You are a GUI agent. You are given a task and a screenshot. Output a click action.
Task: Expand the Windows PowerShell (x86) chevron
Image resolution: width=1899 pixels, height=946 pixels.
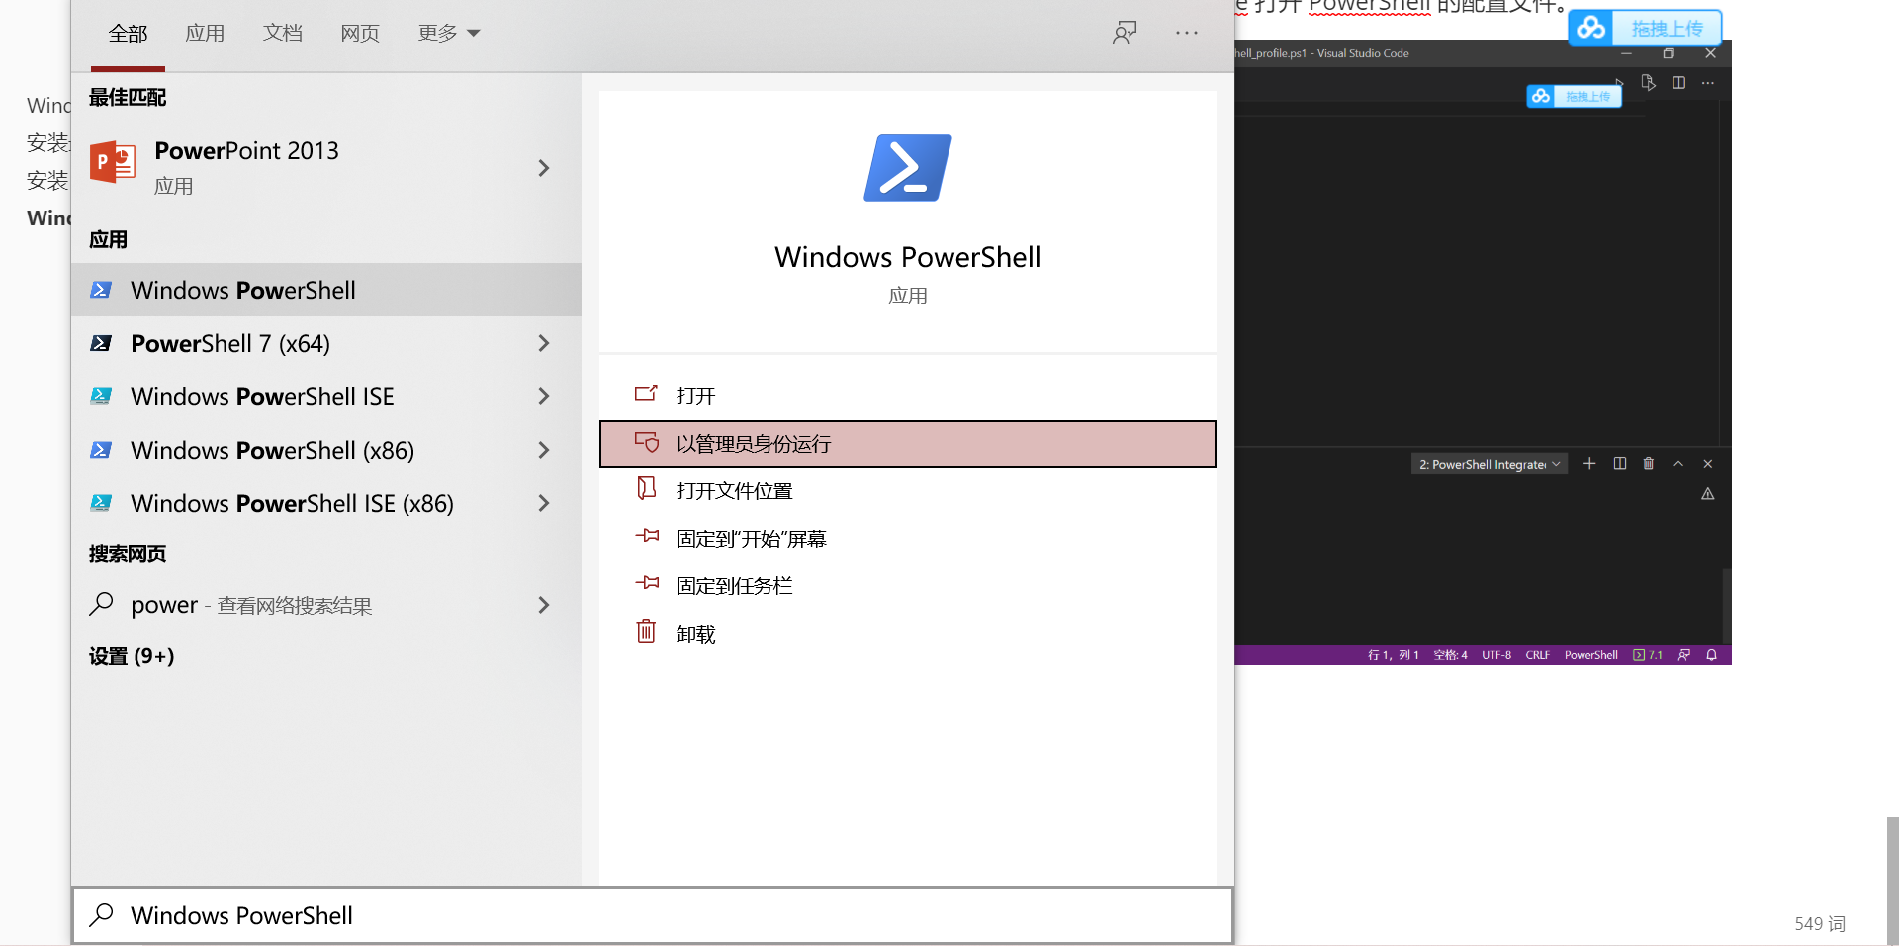tap(543, 450)
